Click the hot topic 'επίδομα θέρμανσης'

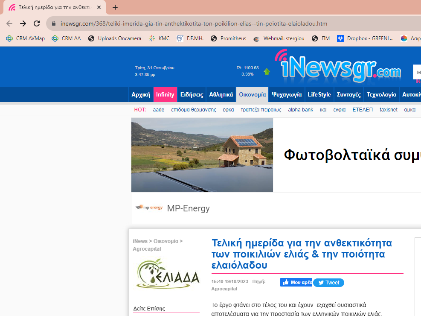pos(193,110)
